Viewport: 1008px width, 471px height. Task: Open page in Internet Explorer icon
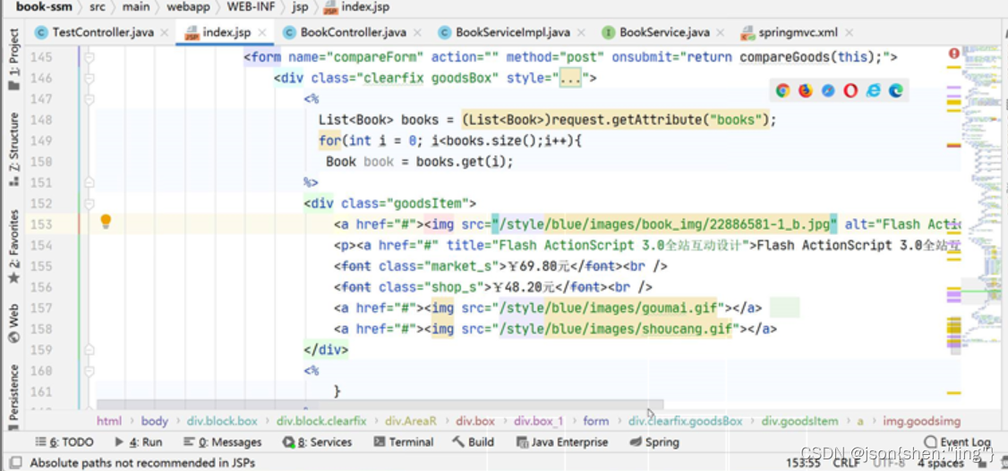[x=873, y=90]
